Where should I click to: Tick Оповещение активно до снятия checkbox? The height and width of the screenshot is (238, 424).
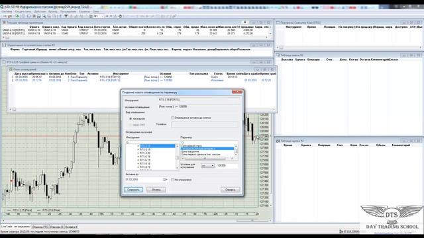[x=172, y=118]
